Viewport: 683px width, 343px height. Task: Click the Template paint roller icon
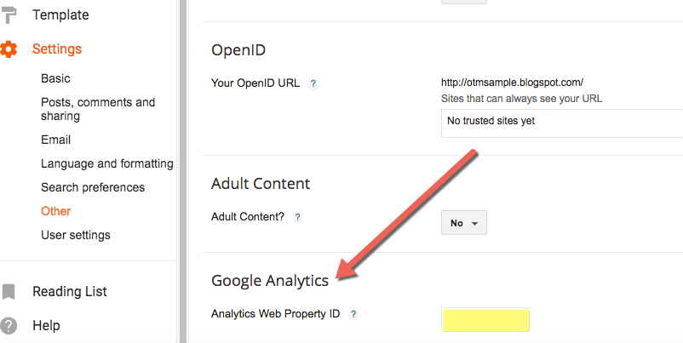9,15
